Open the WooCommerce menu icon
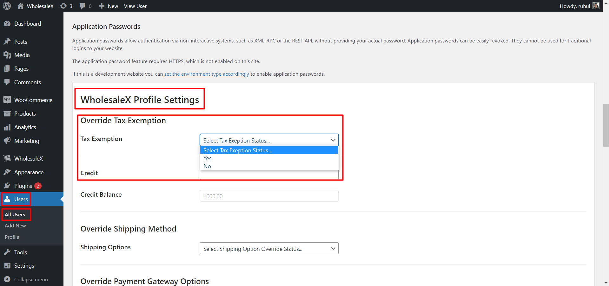The image size is (609, 286). coord(8,99)
